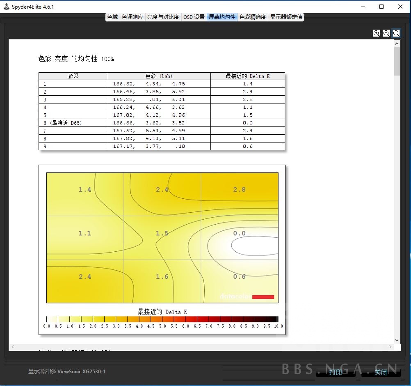Click the 色彩 (Lab) column header
This screenshot has width=411, height=386.
159,76
